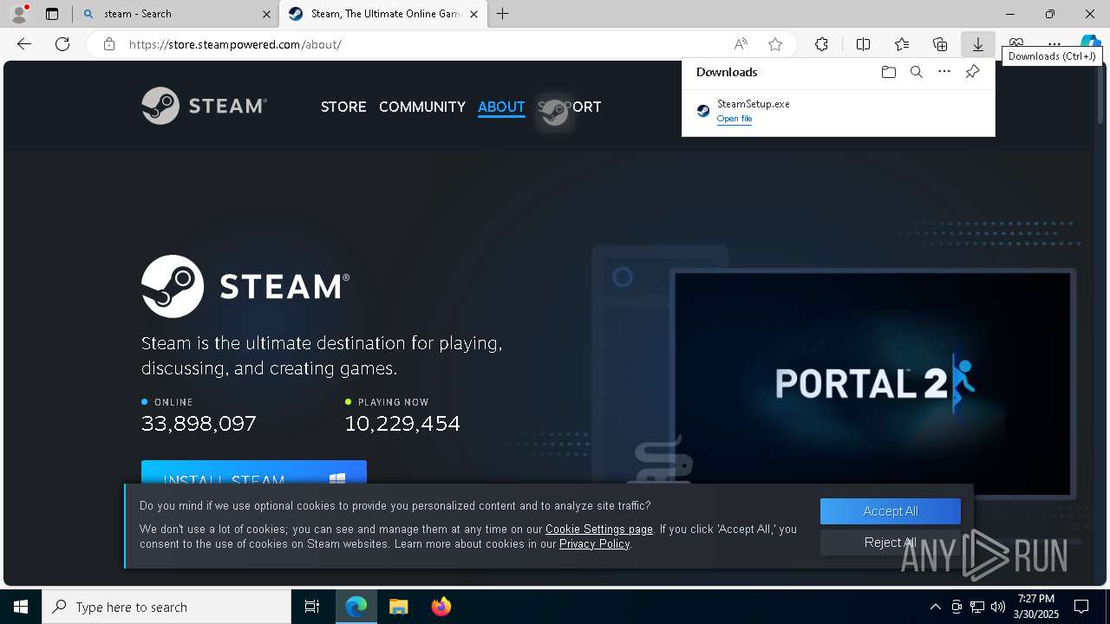This screenshot has width=1110, height=624.
Task: Select the SteamSetup.exe download entry
Action: [x=838, y=111]
